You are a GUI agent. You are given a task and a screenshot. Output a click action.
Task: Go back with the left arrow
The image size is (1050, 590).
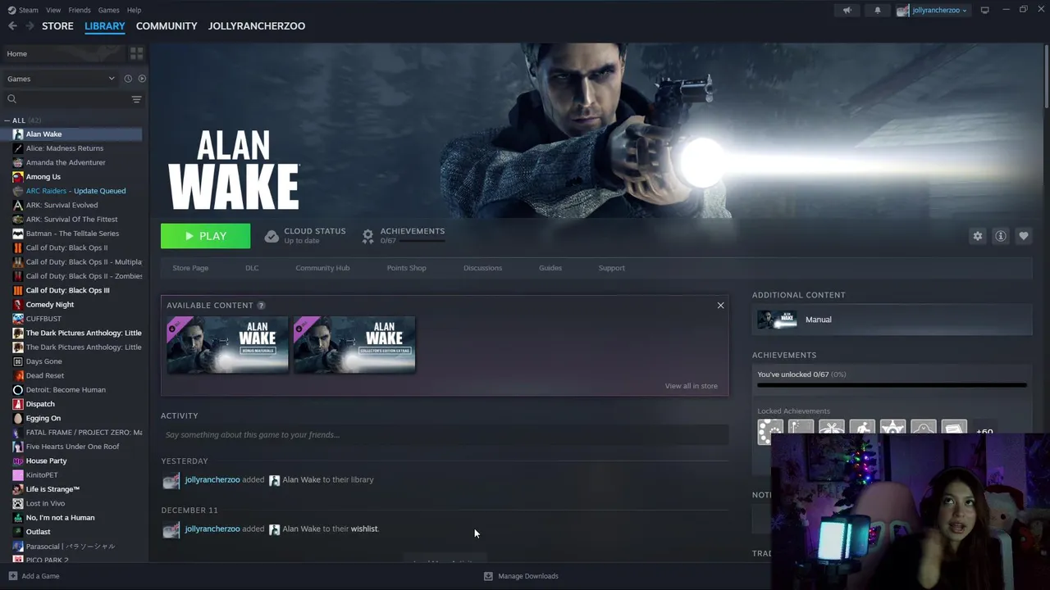click(12, 26)
